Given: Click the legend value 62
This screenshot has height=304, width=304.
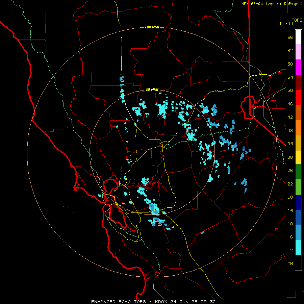Looking at the screenshot, I should [290, 51].
